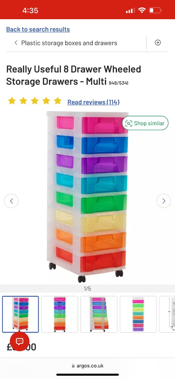Tap the Shop similar camera icon
The image size is (175, 379).
click(129, 123)
